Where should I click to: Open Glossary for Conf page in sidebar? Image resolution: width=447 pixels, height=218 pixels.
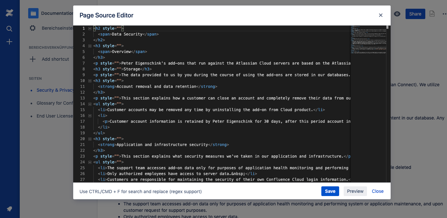[55, 103]
